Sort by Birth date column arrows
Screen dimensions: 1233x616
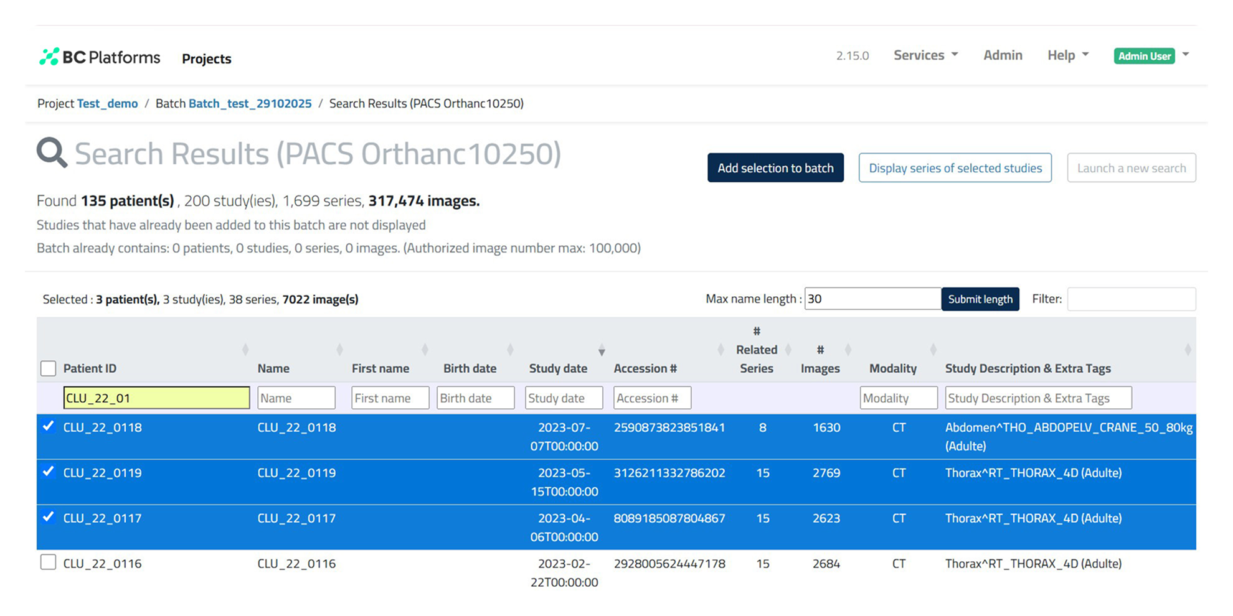coord(510,350)
